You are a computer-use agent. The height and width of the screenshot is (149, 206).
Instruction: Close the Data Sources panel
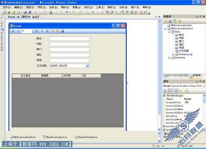click(204, 16)
